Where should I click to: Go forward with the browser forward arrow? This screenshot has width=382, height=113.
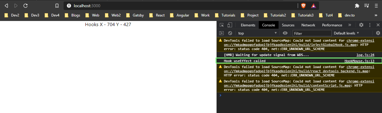click(x=16, y=6)
